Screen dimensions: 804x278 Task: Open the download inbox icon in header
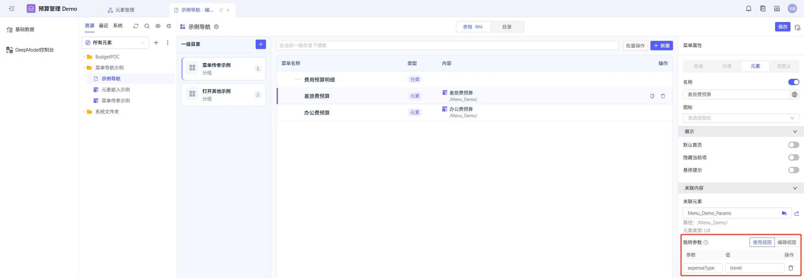point(777,9)
